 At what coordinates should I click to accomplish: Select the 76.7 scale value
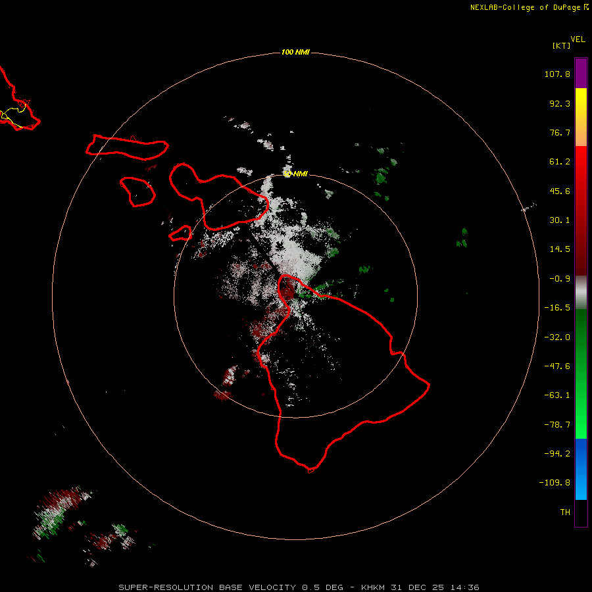[x=560, y=132]
